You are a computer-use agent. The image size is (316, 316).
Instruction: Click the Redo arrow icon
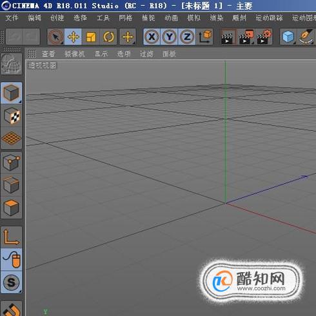(31, 37)
